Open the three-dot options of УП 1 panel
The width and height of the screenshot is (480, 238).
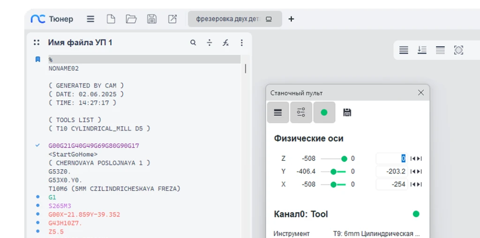click(x=242, y=43)
